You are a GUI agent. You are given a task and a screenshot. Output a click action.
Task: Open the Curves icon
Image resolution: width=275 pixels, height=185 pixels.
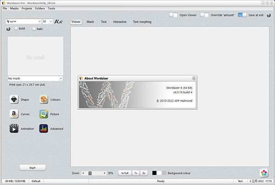[x=14, y=114]
